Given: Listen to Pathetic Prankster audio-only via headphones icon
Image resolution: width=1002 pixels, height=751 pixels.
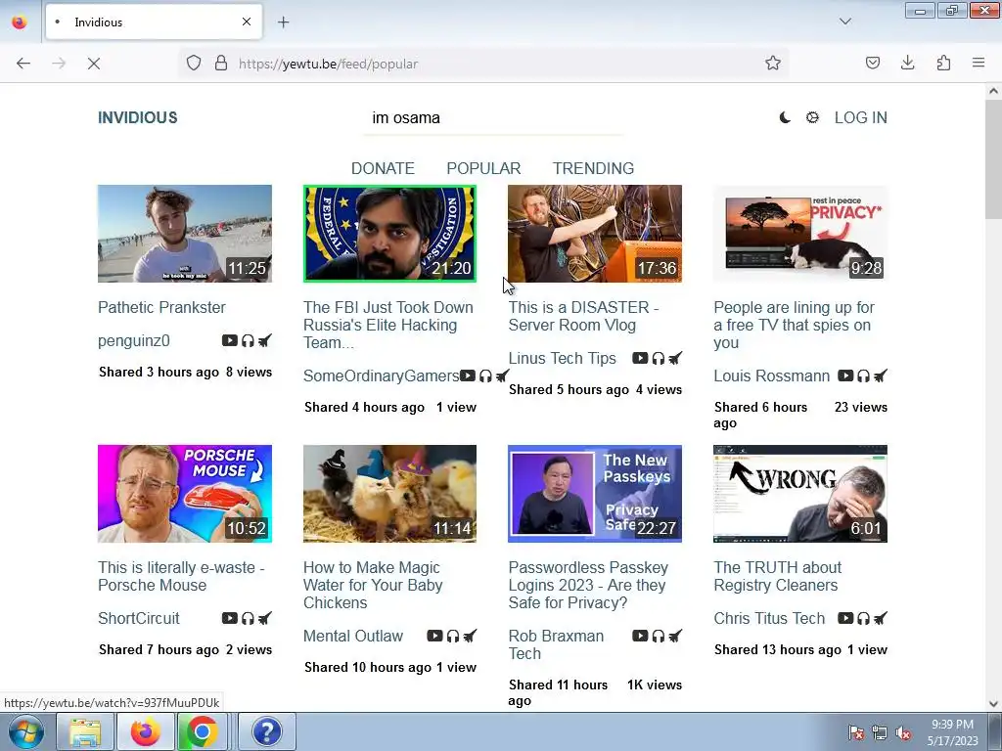Looking at the screenshot, I should point(248,340).
